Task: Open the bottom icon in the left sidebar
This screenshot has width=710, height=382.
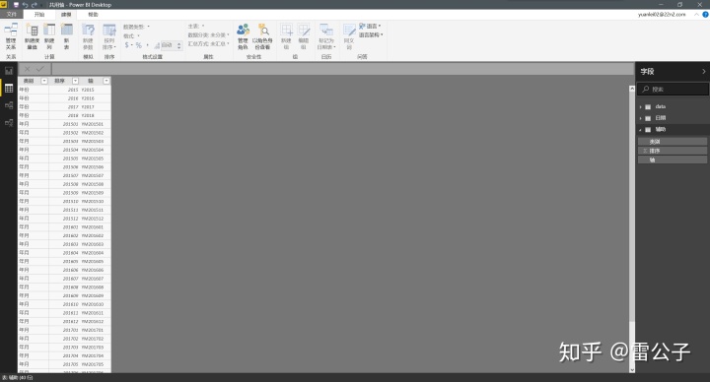Action: (x=9, y=122)
